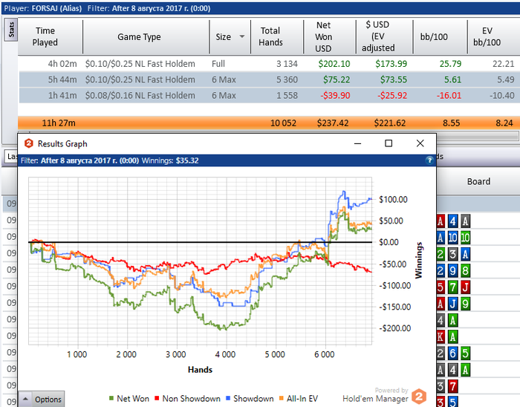This screenshot has width=520, height=407.
Task: Click the -$39.90 net won value
Action: pyautogui.click(x=335, y=96)
